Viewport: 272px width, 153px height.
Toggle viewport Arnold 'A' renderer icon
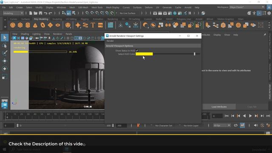coord(14,38)
